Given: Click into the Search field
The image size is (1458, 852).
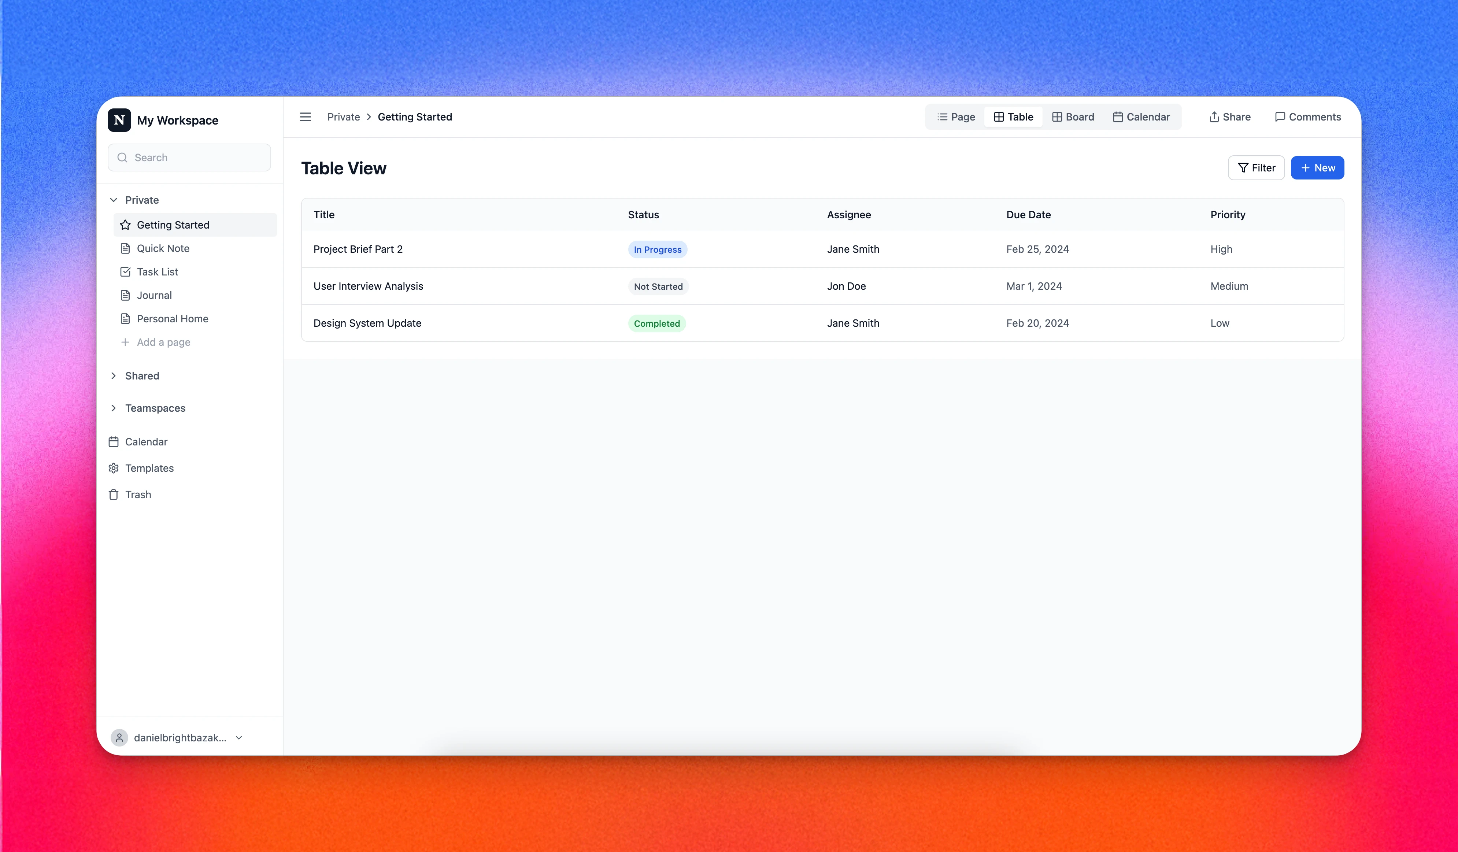Looking at the screenshot, I should pos(189,158).
